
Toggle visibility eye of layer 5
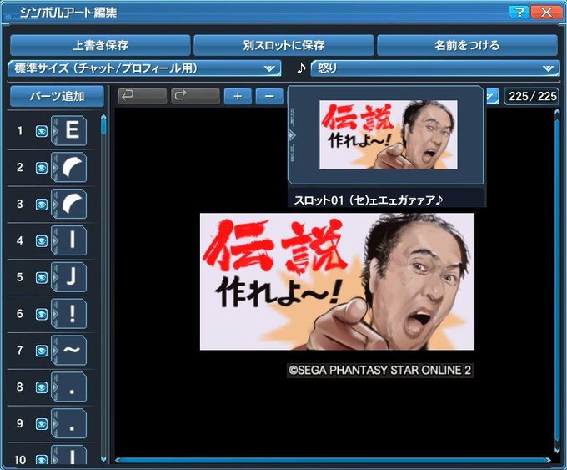[x=41, y=278]
